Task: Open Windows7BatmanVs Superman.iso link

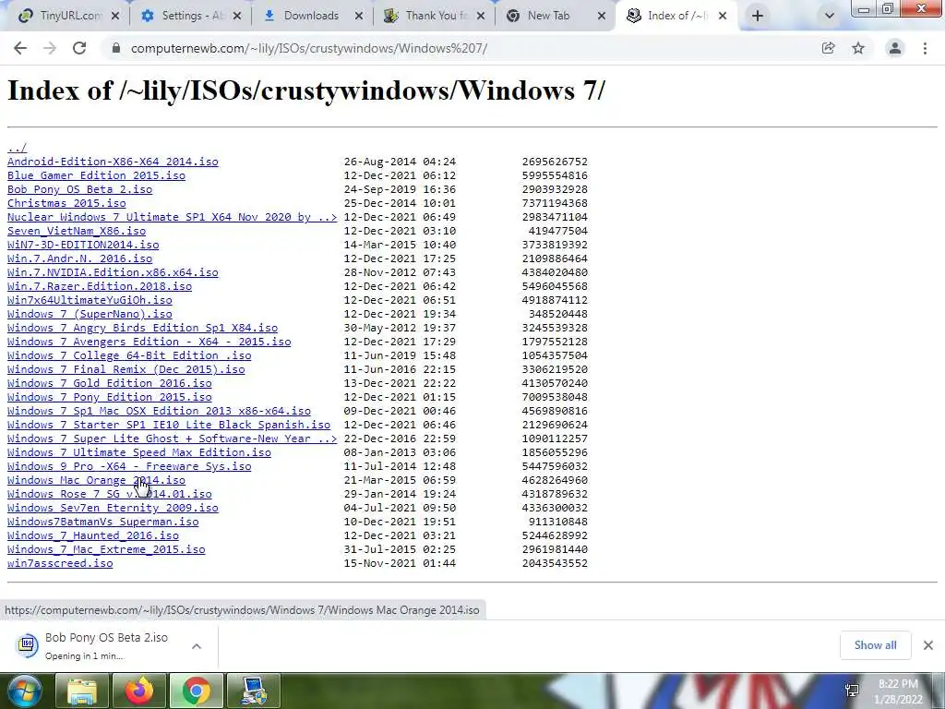Action: (x=103, y=523)
